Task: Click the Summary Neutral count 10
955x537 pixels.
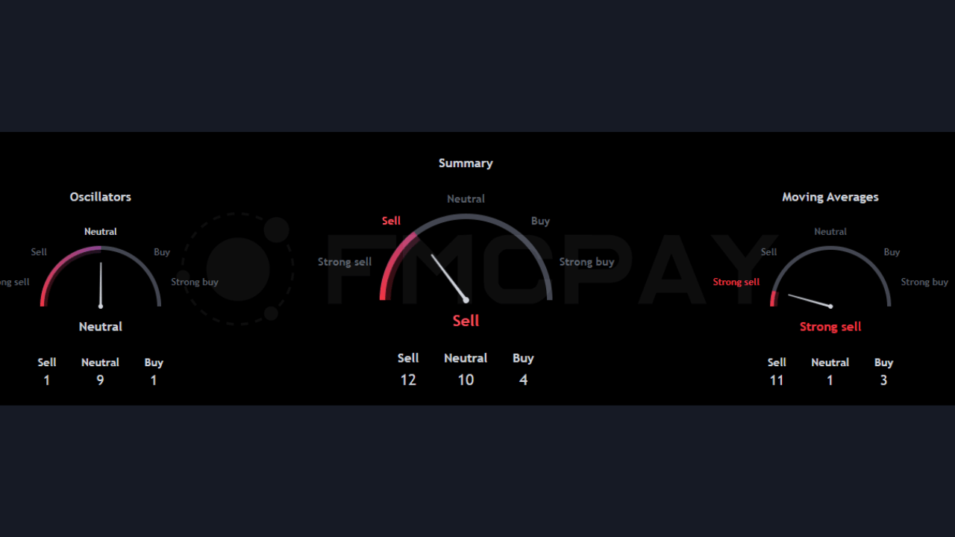Action: coord(466,380)
